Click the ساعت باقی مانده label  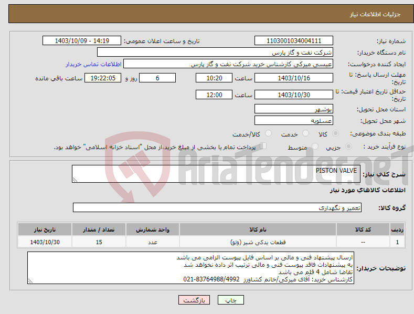tap(59, 79)
